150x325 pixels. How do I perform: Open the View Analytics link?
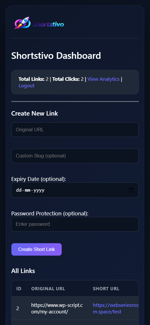pos(103,79)
